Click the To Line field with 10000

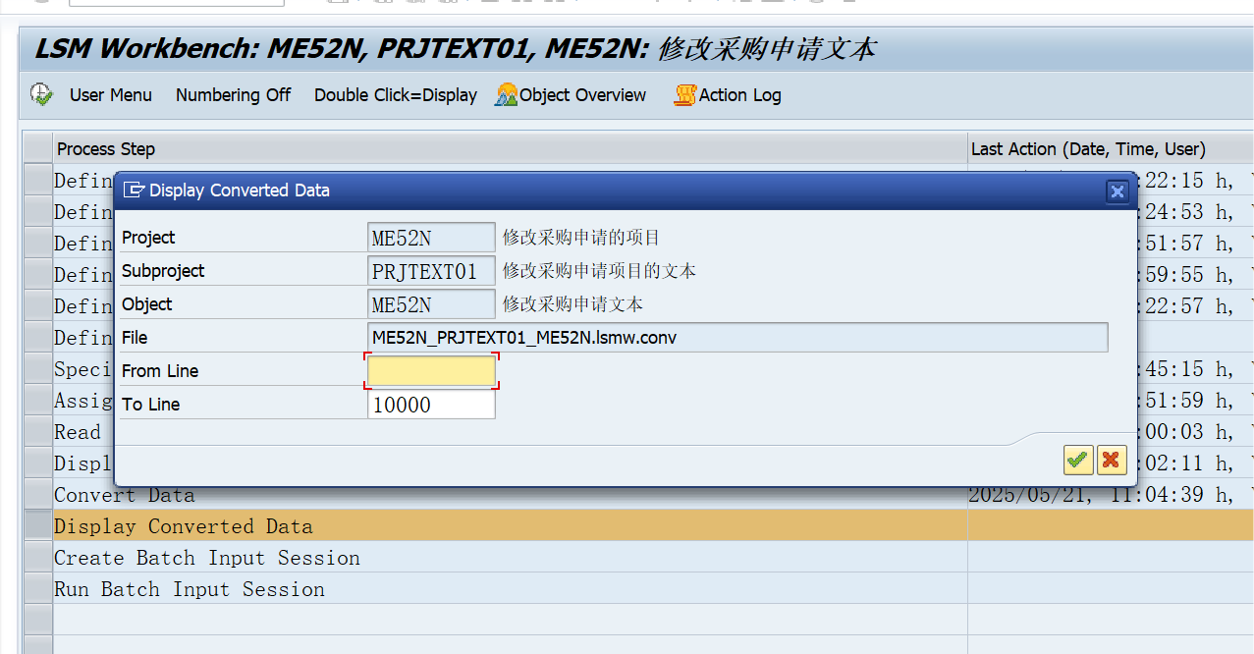pos(431,404)
